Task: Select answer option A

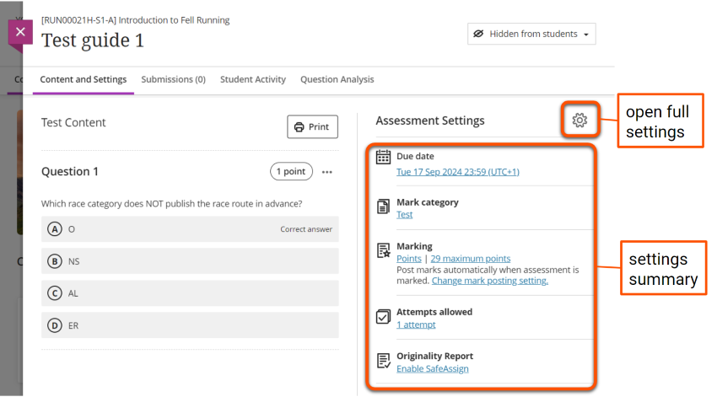Action: click(x=55, y=229)
